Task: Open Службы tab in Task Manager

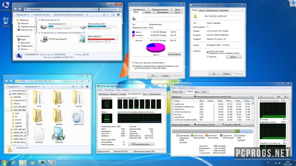Action: (x=123, y=94)
